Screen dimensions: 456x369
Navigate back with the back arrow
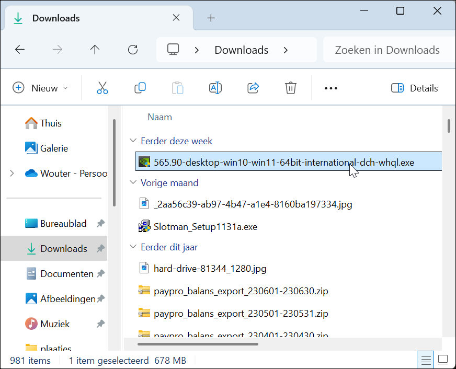click(20, 50)
